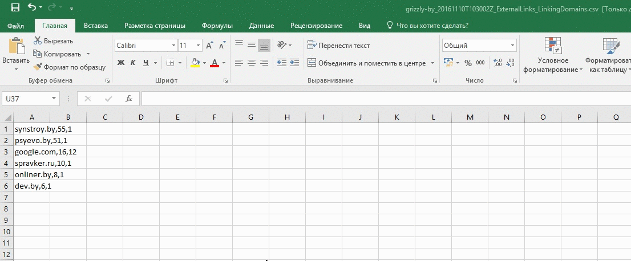Go to the Формулы tab
Screen dimensions: 631x261
[x=217, y=26]
